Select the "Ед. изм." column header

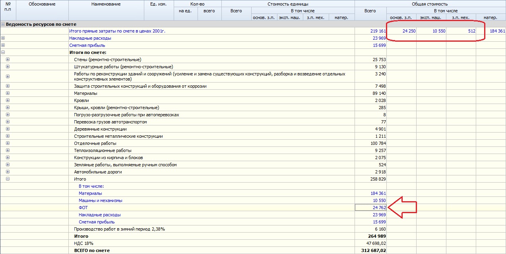(x=159, y=4)
